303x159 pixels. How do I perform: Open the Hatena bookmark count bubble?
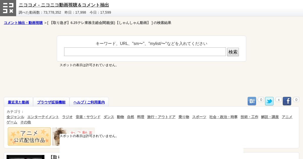pos(261,100)
